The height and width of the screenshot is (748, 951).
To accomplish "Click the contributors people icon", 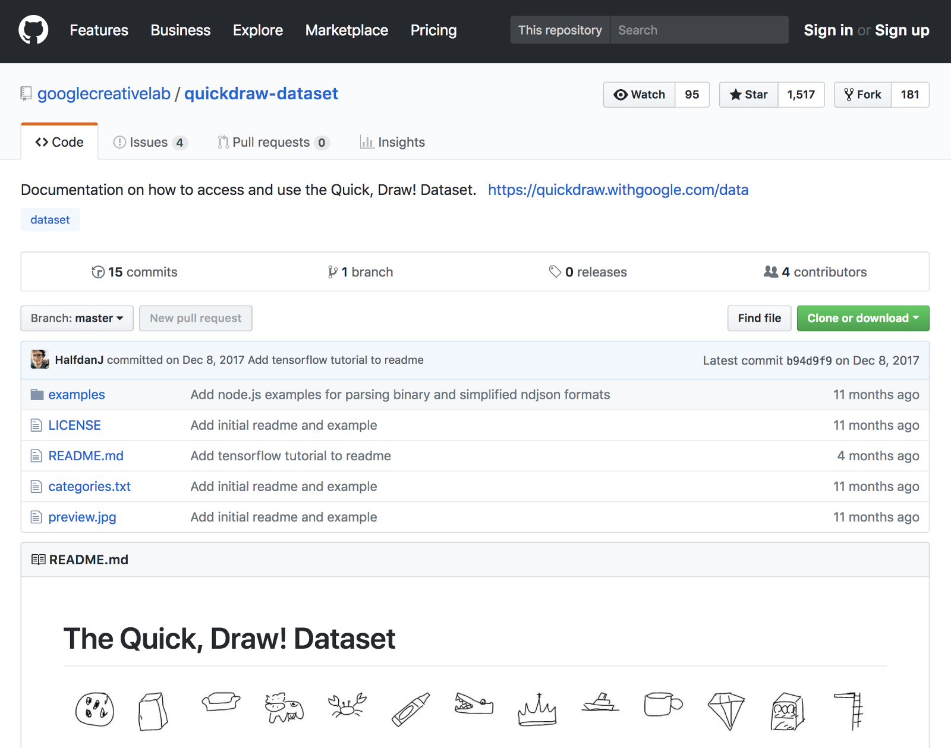I will (771, 272).
